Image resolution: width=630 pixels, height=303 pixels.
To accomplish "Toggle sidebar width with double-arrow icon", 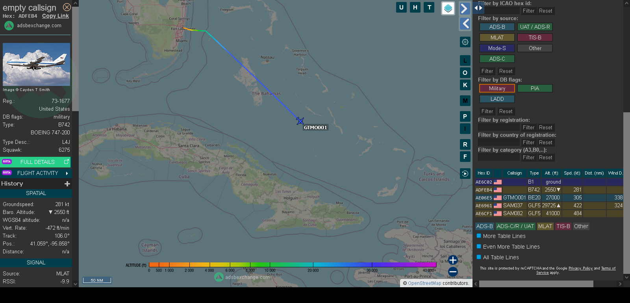I will pos(478,8).
